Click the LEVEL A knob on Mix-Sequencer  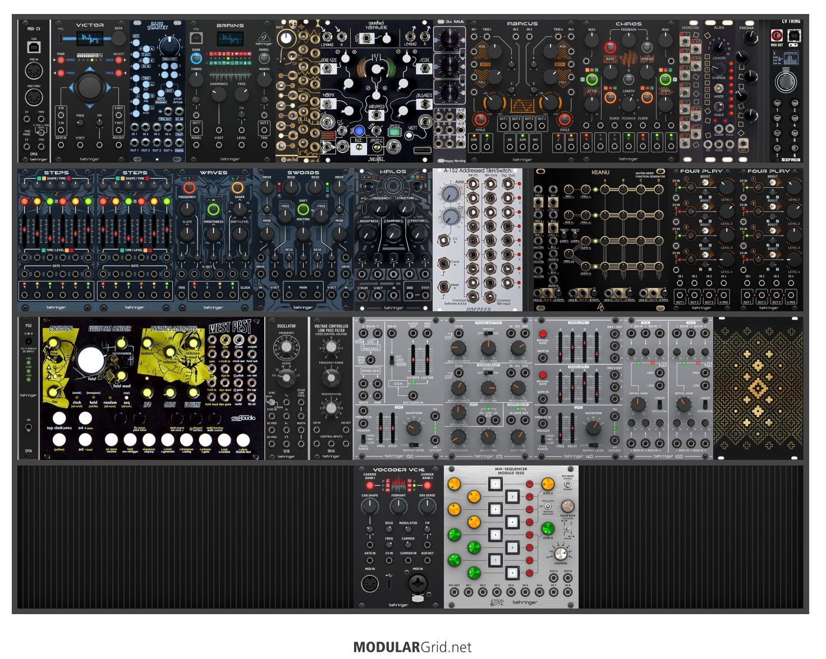pos(547,485)
